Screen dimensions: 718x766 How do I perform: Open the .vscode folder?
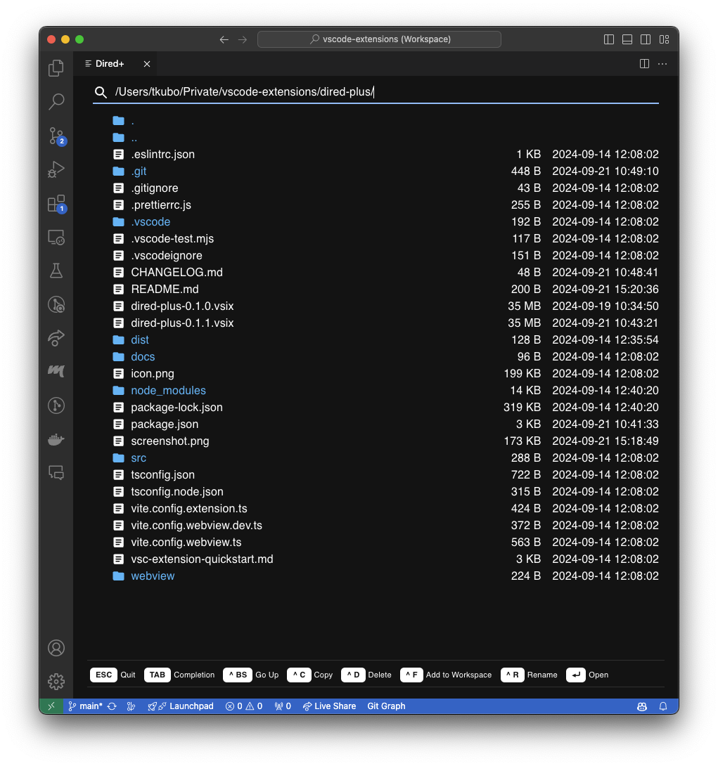pyautogui.click(x=385, y=222)
